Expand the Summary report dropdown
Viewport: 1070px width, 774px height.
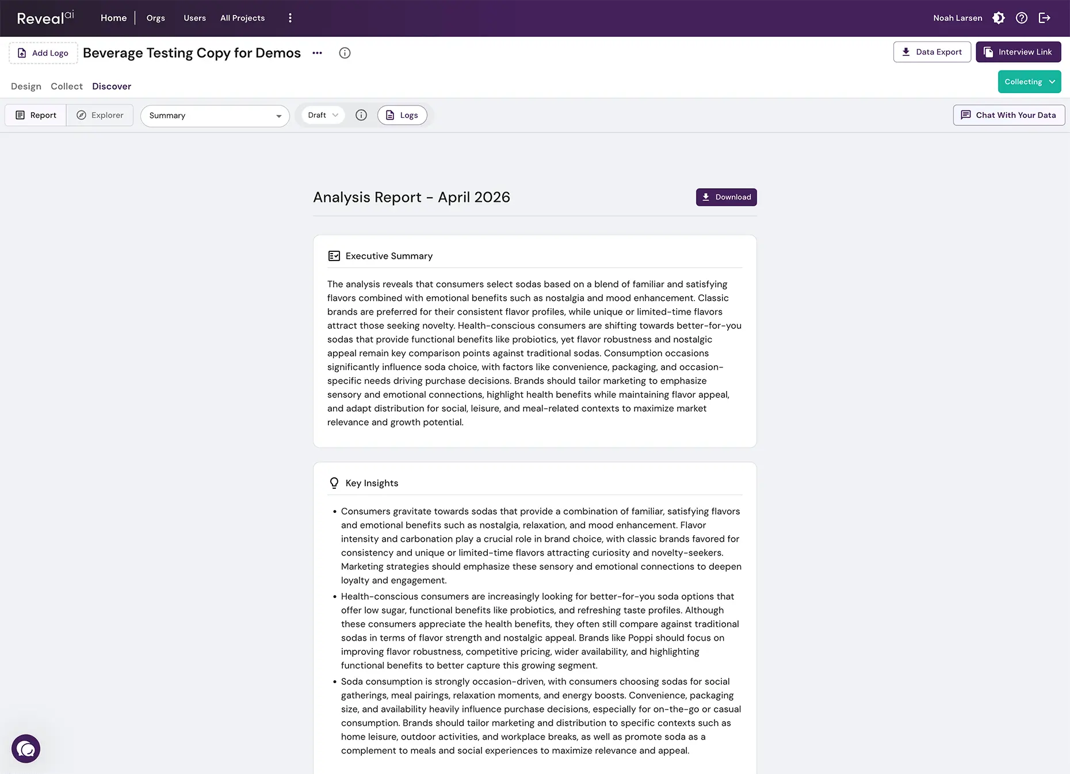[215, 116]
